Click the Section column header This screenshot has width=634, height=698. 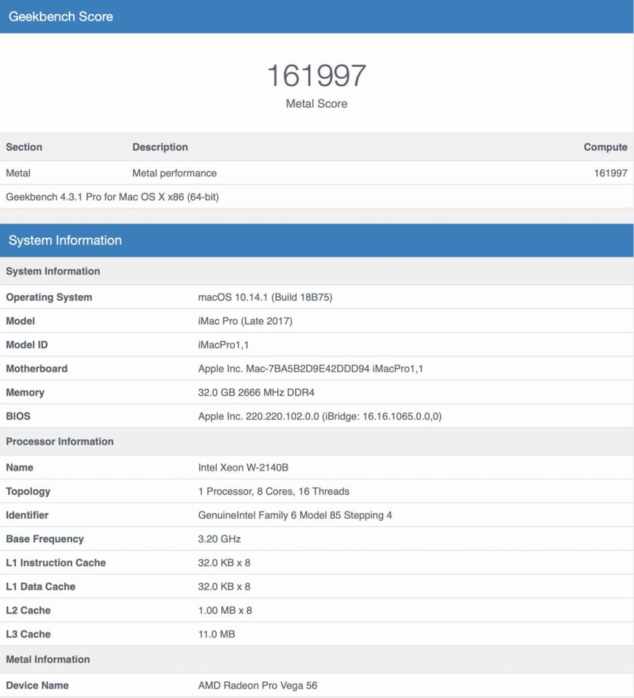click(24, 147)
